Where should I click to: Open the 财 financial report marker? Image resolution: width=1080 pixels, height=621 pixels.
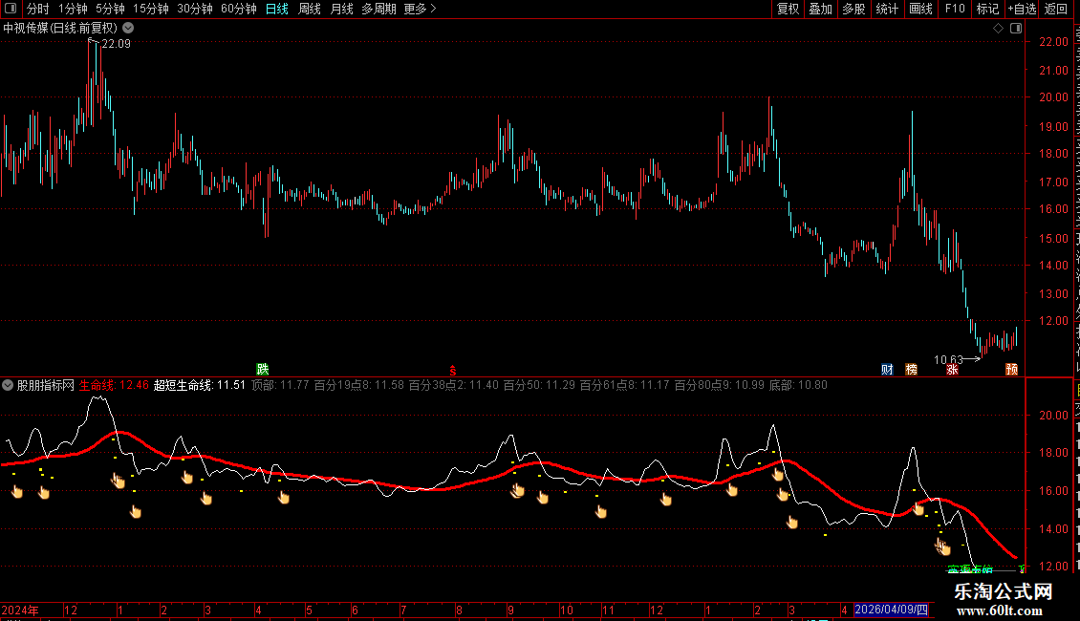[x=887, y=370]
